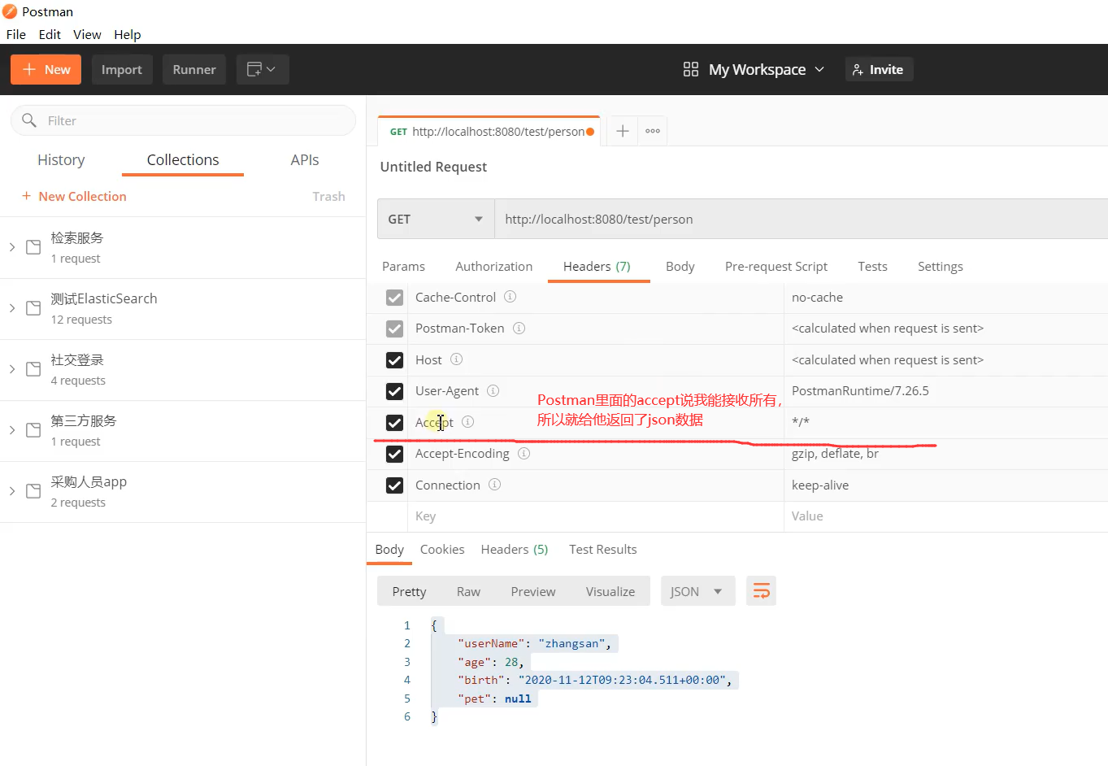Expand the 采购人员app collection chevron
The width and height of the screenshot is (1108, 766).
(x=12, y=491)
